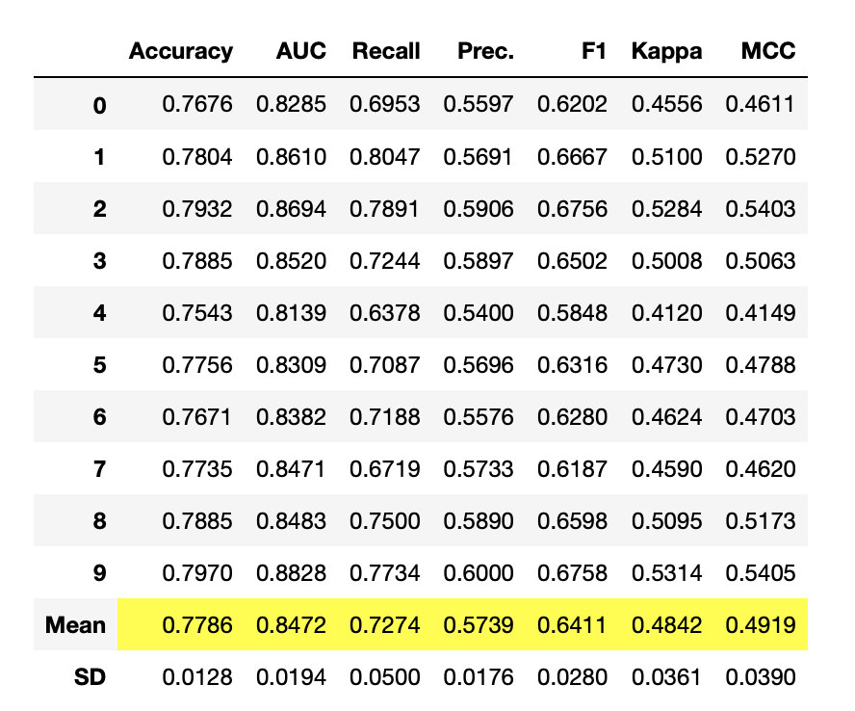The width and height of the screenshot is (855, 711).
Task: Click row index 0 label
Action: (x=99, y=105)
